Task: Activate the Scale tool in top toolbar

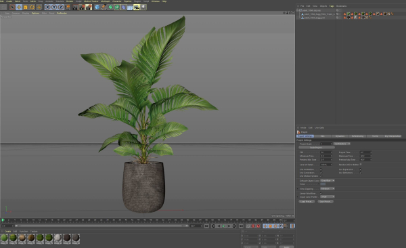Action: (26, 7)
